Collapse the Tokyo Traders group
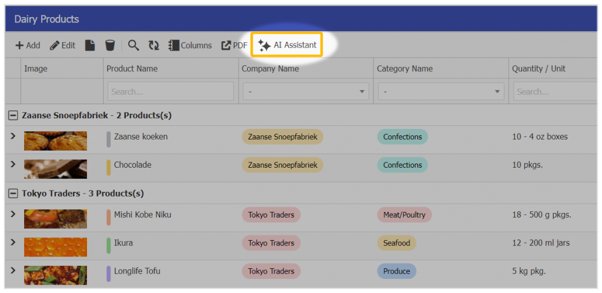 [x=13, y=193]
